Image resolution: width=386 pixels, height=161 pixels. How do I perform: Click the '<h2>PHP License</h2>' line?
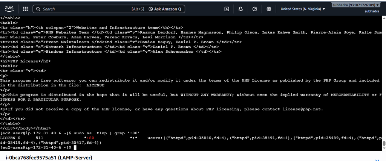(26, 61)
